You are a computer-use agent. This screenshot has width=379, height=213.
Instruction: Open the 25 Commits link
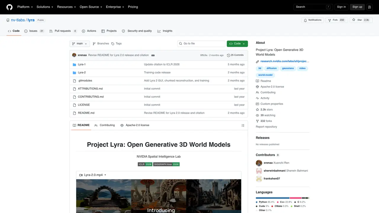pos(235,55)
